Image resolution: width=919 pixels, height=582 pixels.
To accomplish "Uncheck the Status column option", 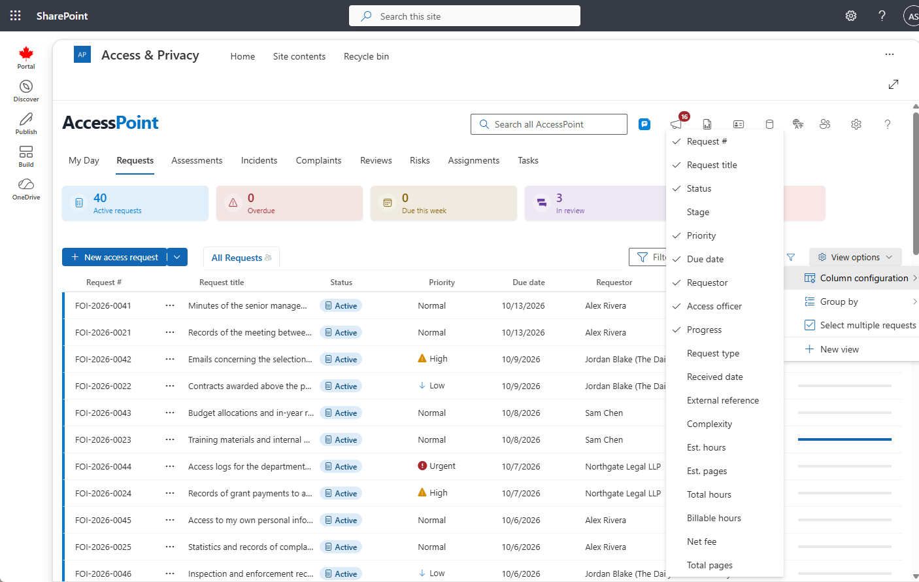I will click(725, 188).
